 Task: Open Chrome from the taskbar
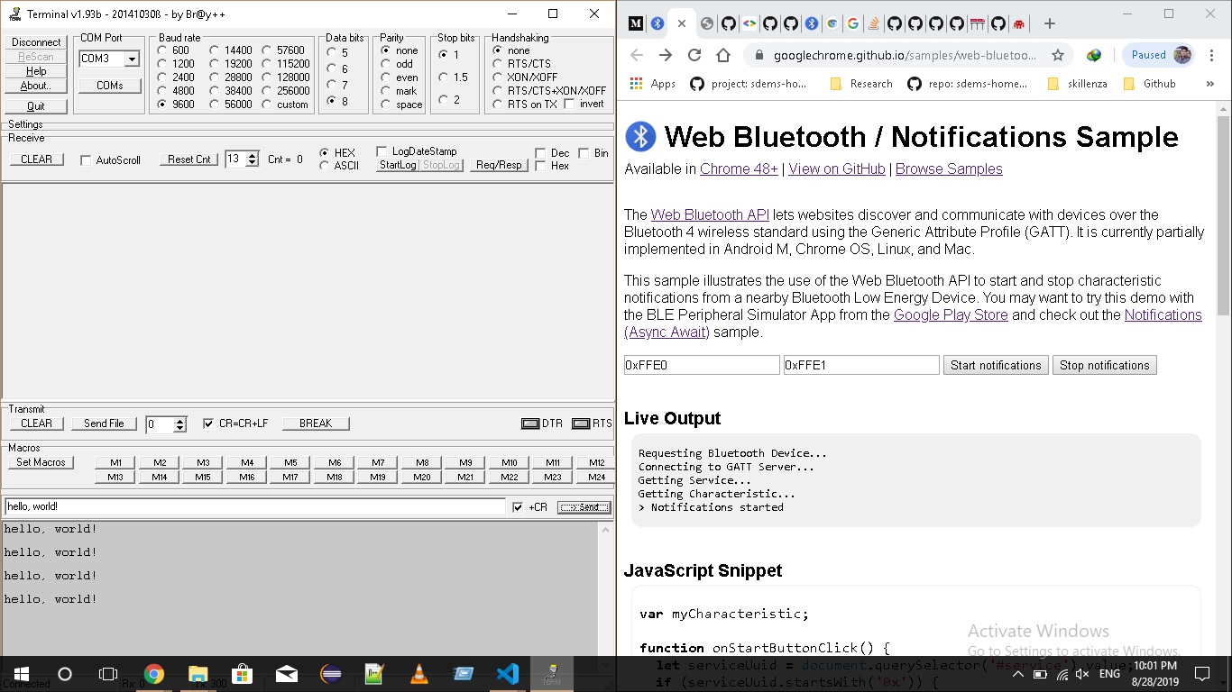point(153,674)
